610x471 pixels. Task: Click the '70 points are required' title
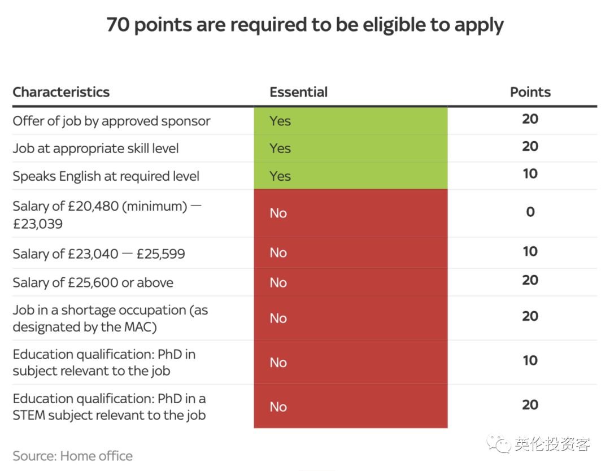coord(305,25)
